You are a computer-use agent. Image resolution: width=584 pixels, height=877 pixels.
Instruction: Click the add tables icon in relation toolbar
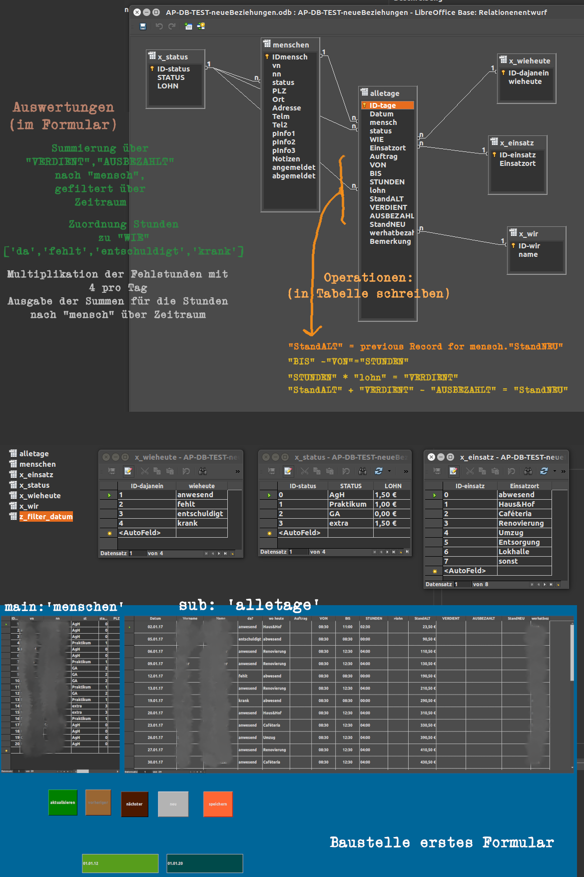188,26
